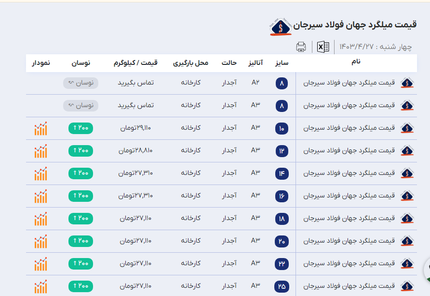Click chart icon in size 20 row
430x296 pixels.
[40, 241]
